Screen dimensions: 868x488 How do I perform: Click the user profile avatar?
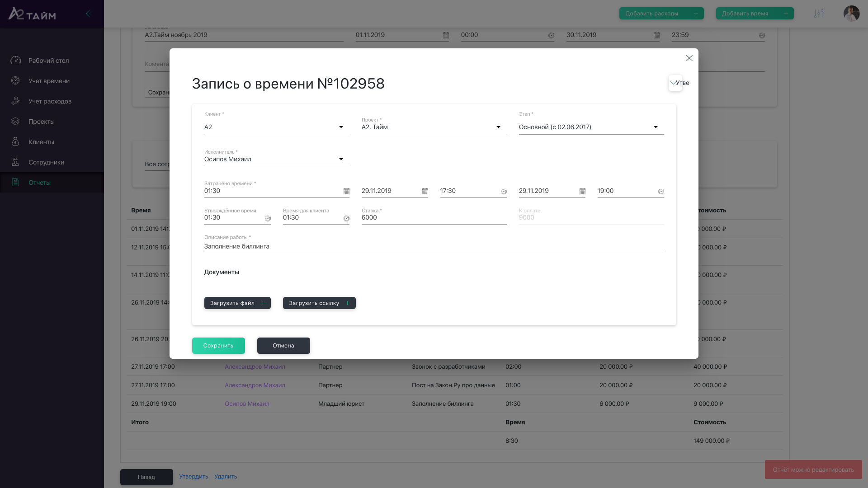(x=851, y=14)
